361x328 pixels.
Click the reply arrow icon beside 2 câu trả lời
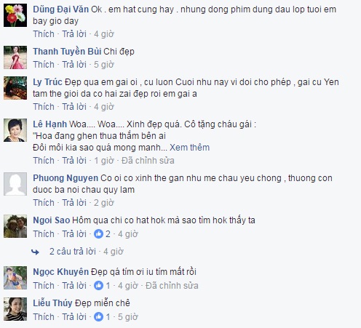(x=35, y=252)
